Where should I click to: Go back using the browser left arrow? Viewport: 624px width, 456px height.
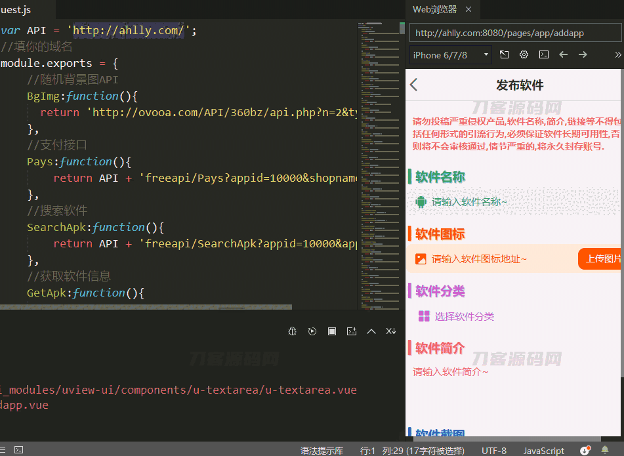pos(563,54)
